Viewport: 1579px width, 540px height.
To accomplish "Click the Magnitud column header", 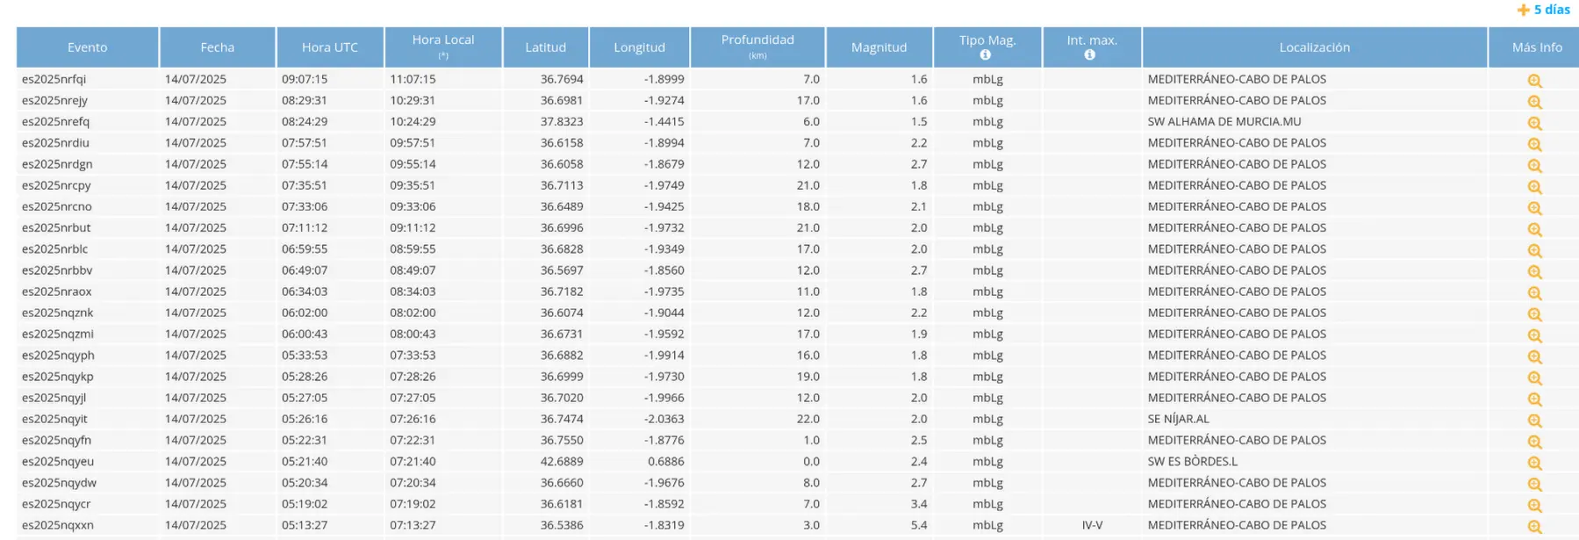I will click(879, 47).
